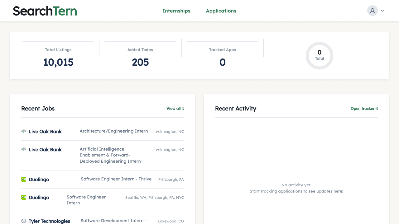
Task: Click the Recent Jobs heading
Action: 38,109
